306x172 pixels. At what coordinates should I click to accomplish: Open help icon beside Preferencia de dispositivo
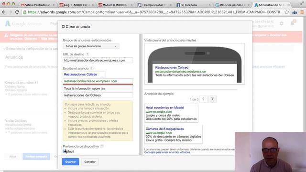(102, 146)
